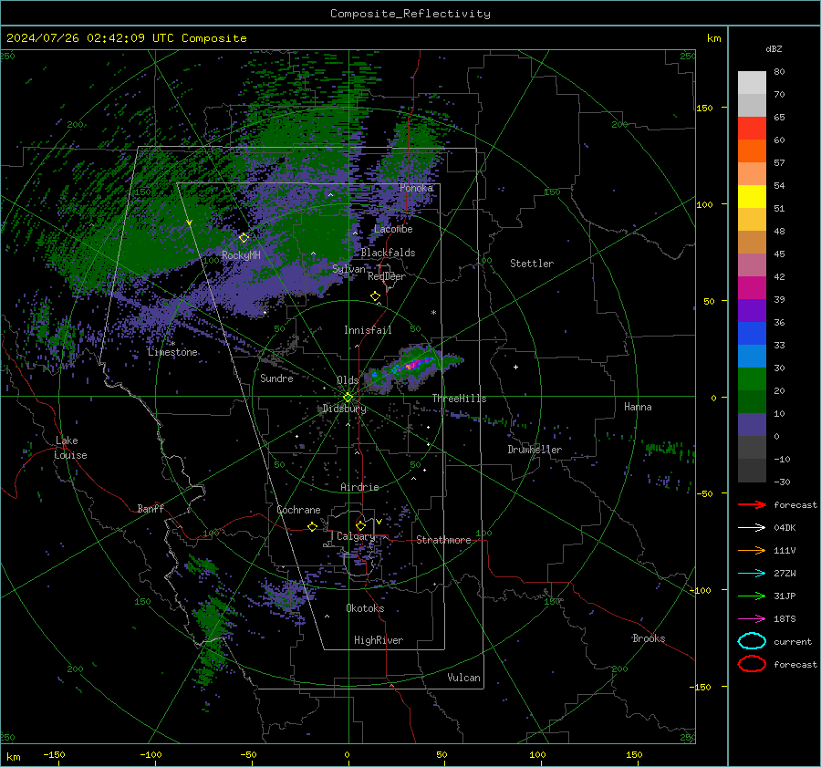This screenshot has width=821, height=767.
Task: Click the yellow V marker northwest of RockyMH
Action: point(189,223)
